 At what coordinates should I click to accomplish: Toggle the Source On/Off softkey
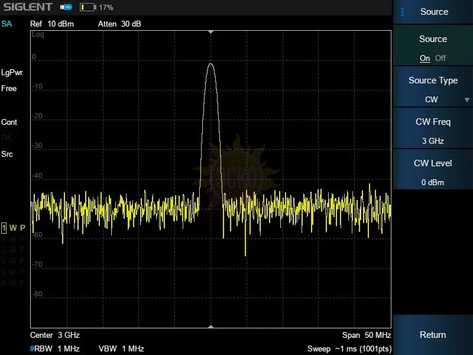433,46
